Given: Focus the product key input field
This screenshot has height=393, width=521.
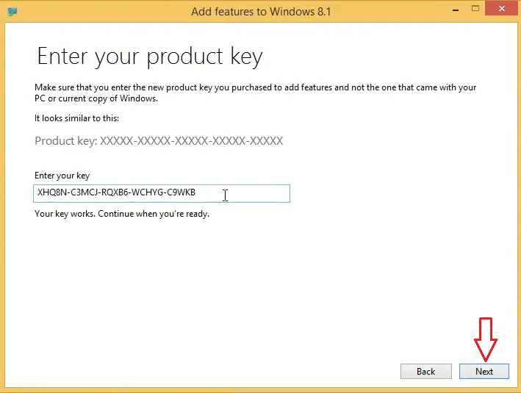Looking at the screenshot, I should 162,194.
